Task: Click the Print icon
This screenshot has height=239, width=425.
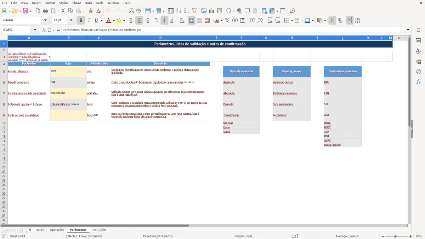Action: click(x=46, y=11)
